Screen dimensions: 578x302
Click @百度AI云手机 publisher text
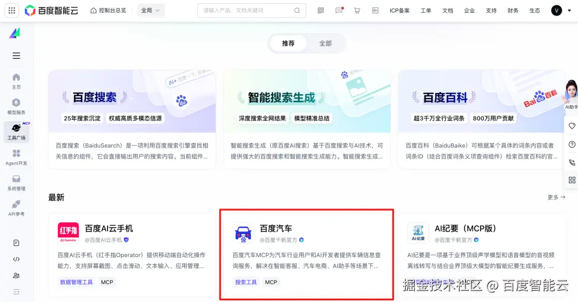[x=104, y=240]
